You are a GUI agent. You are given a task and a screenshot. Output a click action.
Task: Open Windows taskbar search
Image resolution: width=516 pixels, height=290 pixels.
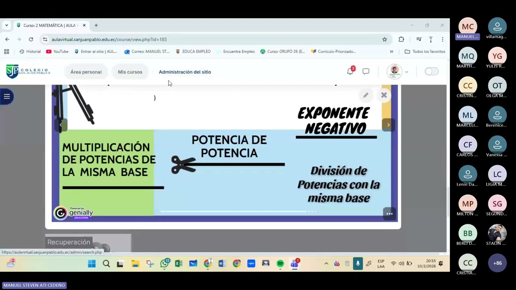pos(106,264)
